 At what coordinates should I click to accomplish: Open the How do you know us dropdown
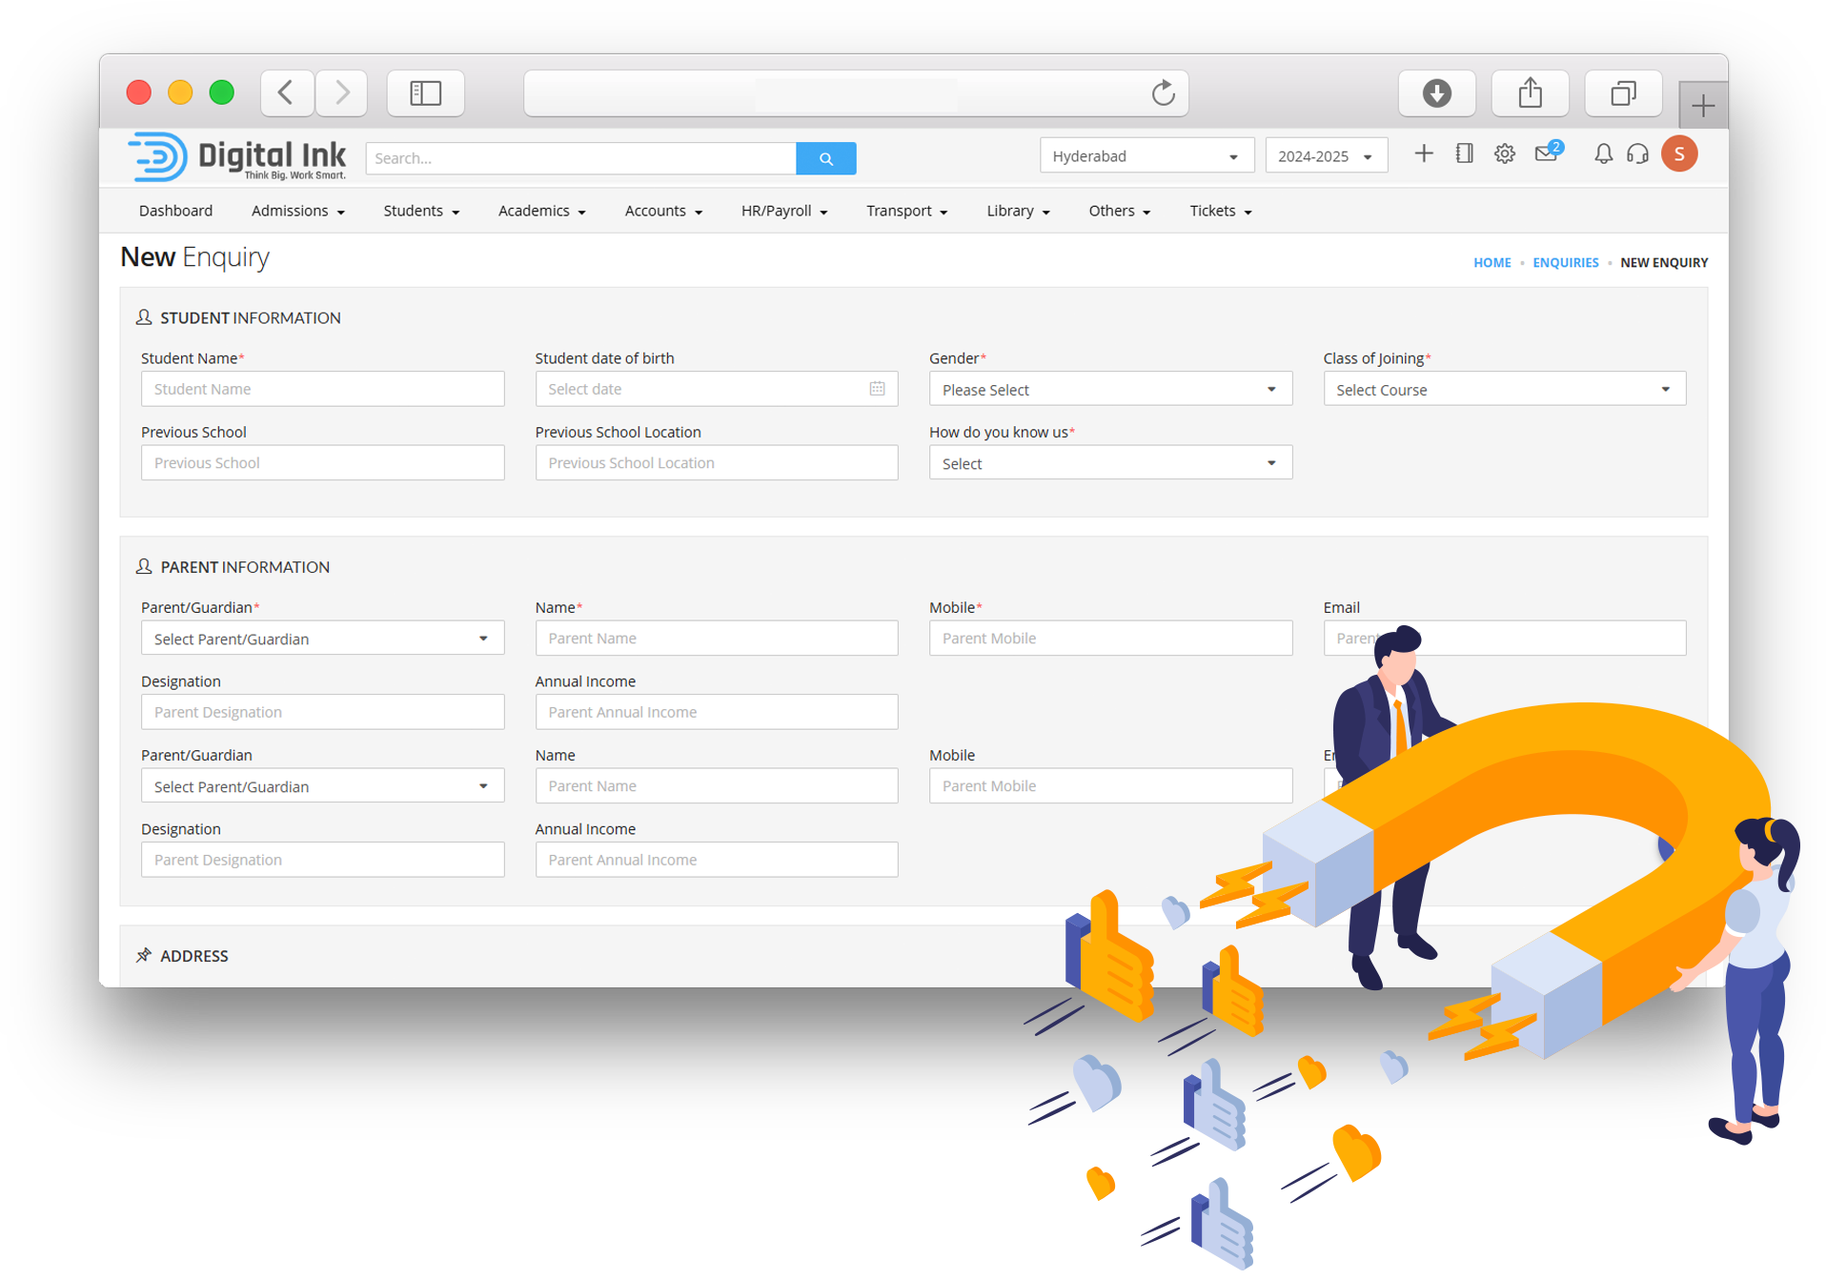point(1109,463)
